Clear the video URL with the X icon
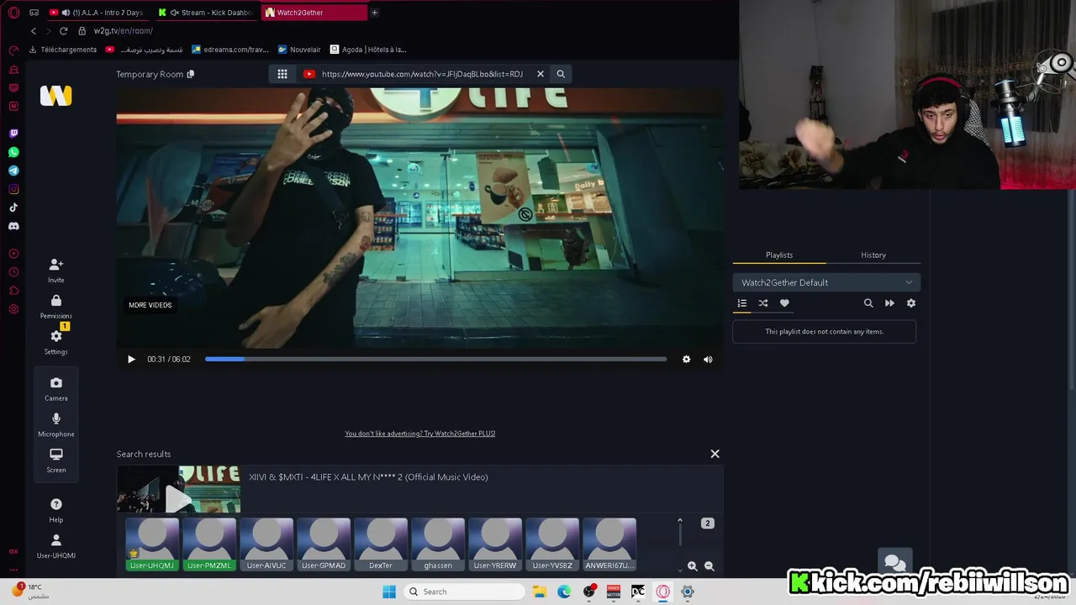The image size is (1076, 605). (x=541, y=74)
